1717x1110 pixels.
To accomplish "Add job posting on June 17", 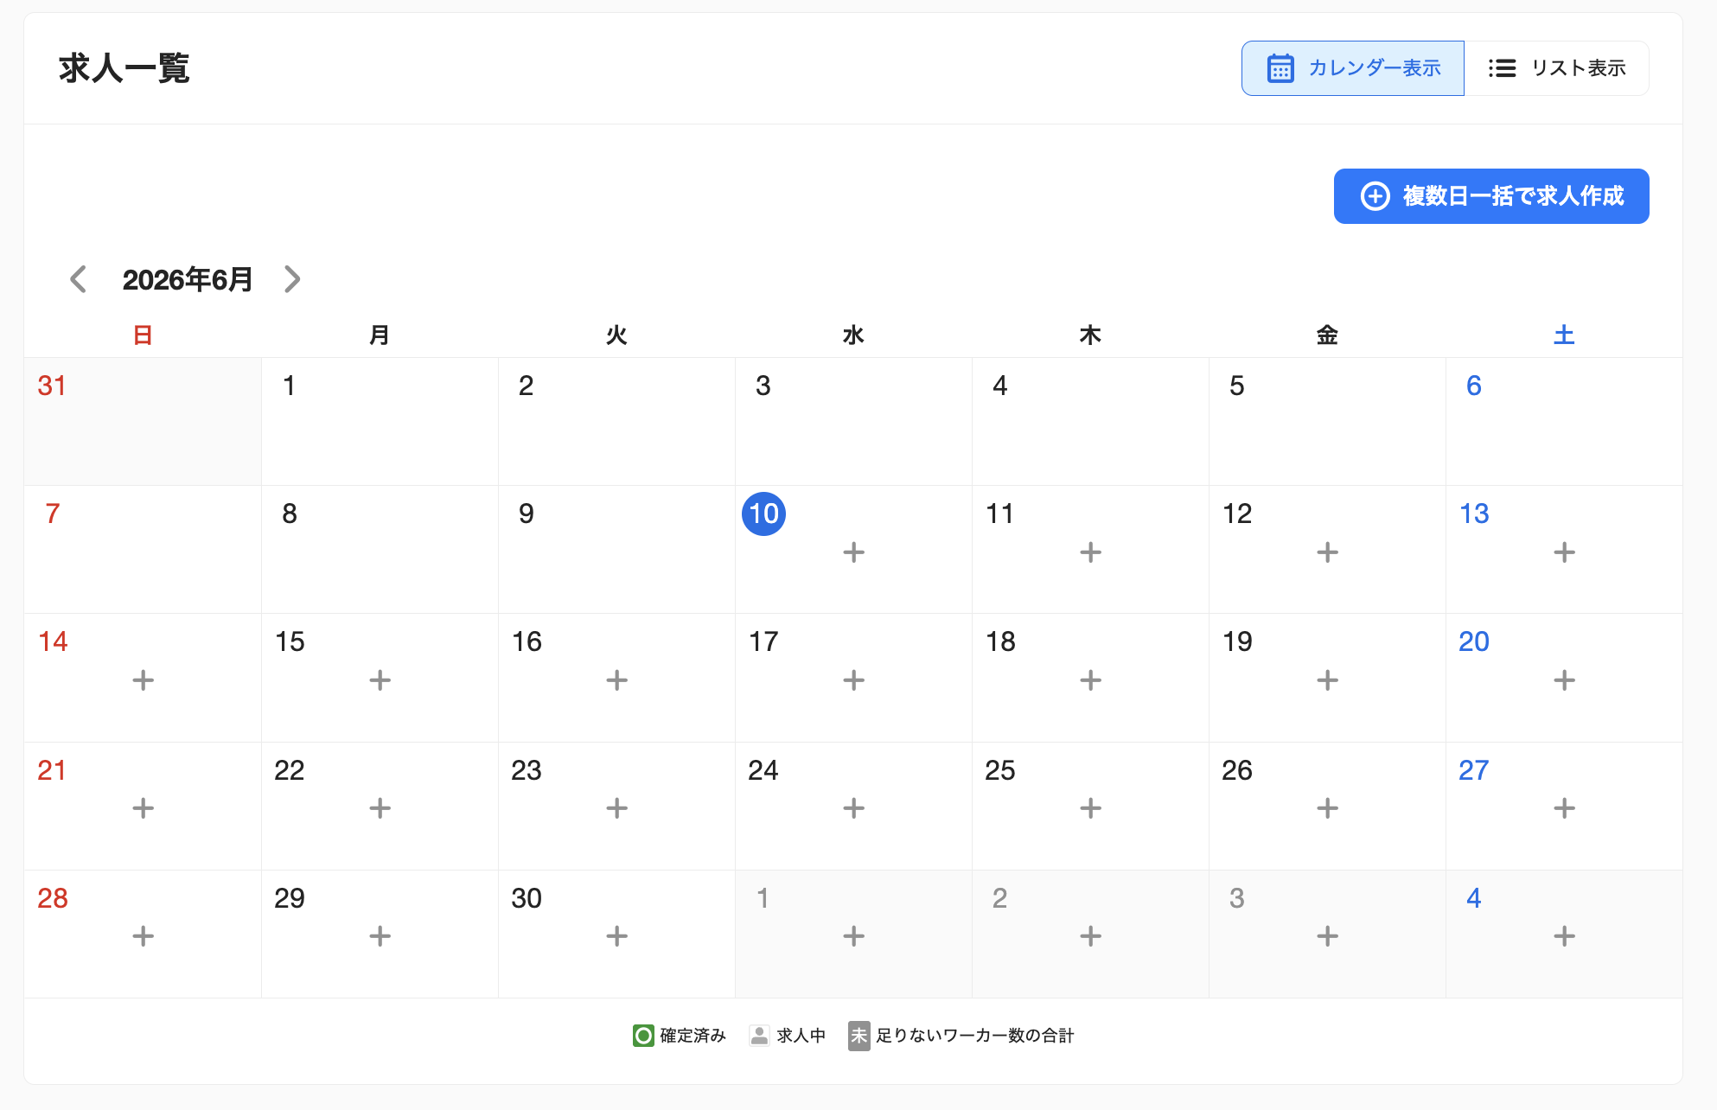I will [x=853, y=680].
